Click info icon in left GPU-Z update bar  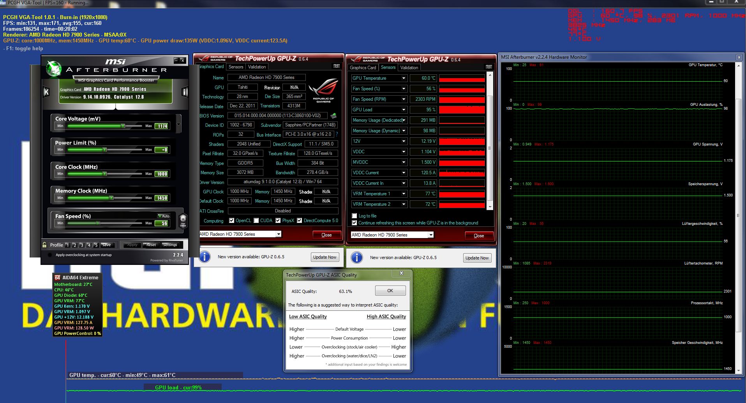205,257
